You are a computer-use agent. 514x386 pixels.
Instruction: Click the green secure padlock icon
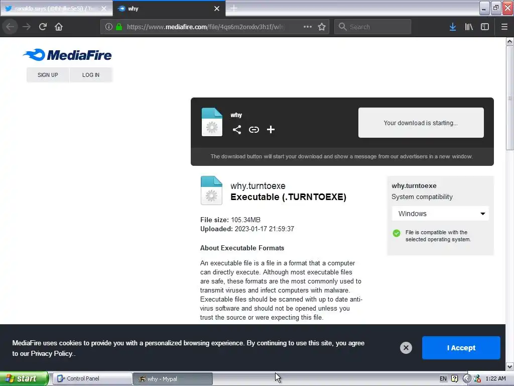tap(119, 27)
